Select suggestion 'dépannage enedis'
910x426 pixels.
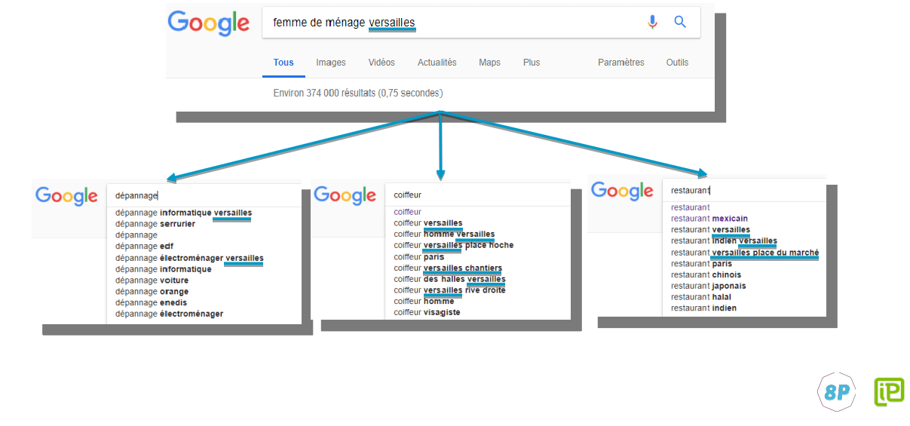pos(152,302)
